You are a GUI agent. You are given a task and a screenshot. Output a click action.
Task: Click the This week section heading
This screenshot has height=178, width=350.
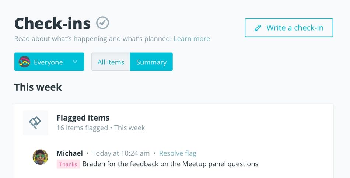(38, 87)
